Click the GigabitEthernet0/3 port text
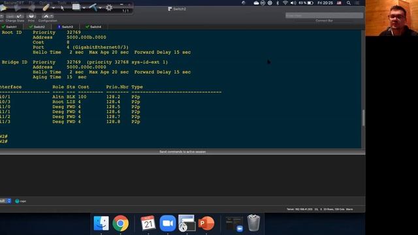The height and width of the screenshot is (235, 418). point(100,47)
